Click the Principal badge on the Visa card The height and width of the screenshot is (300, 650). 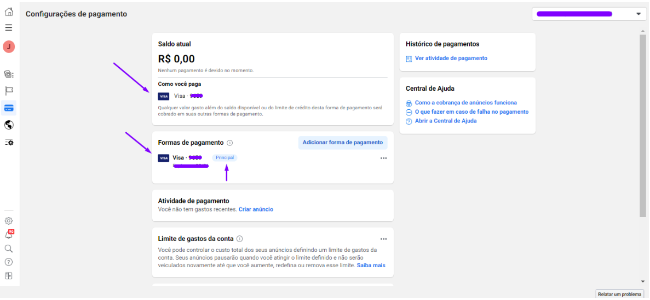[x=225, y=158]
